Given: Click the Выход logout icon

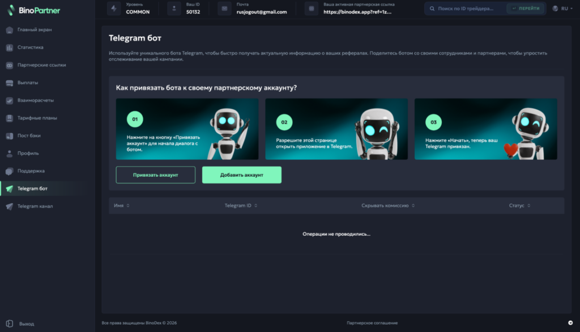Looking at the screenshot, I should coord(10,324).
